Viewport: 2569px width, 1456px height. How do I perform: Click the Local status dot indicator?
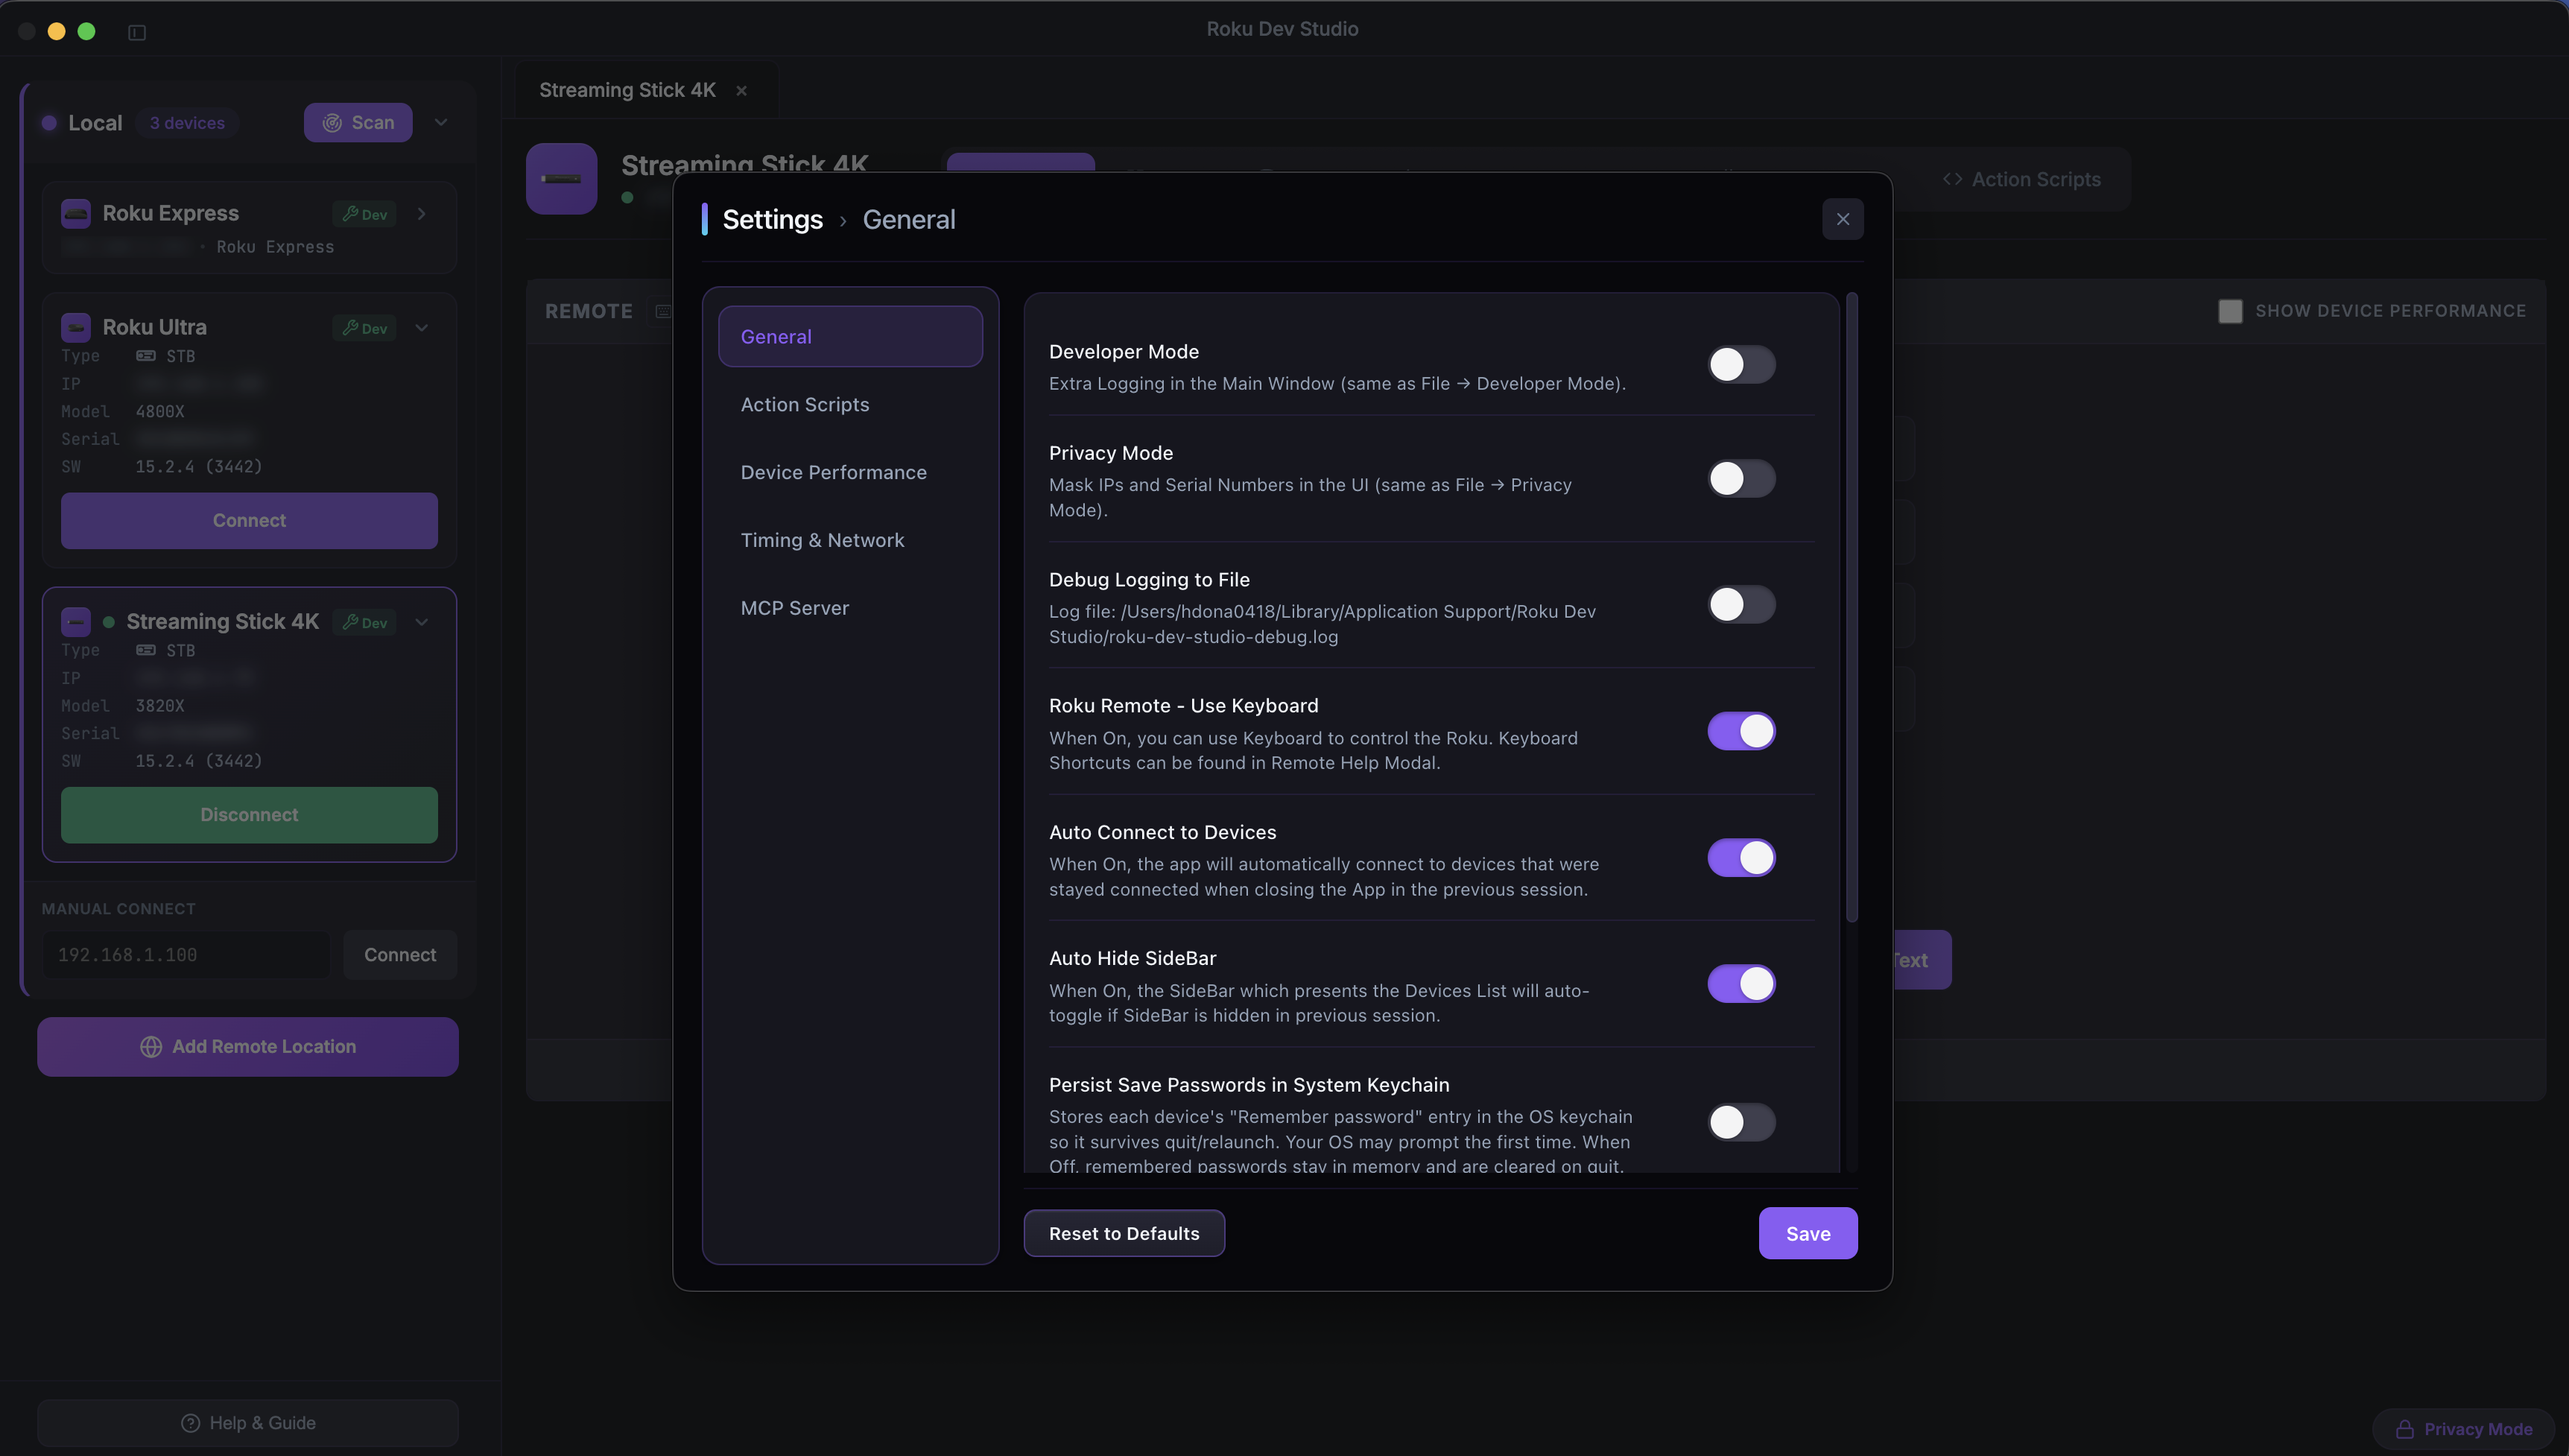[49, 123]
